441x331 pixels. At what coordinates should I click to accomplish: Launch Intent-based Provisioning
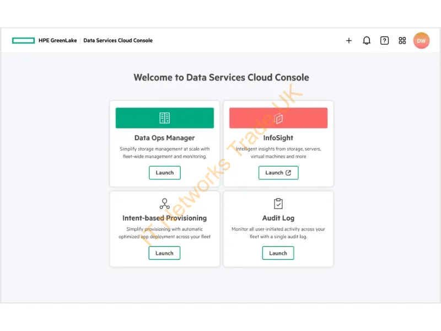164,253
